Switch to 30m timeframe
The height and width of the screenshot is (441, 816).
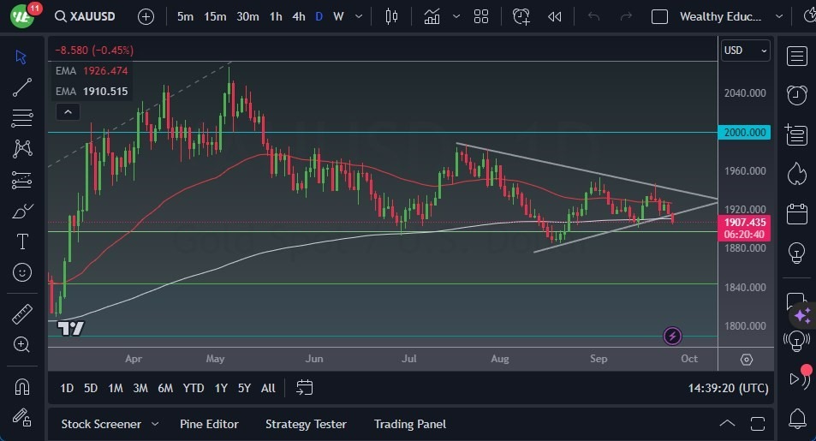tap(247, 16)
